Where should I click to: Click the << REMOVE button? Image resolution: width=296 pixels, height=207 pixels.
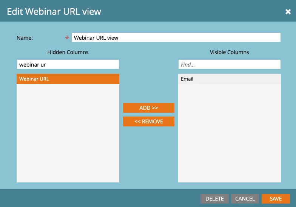pos(149,121)
